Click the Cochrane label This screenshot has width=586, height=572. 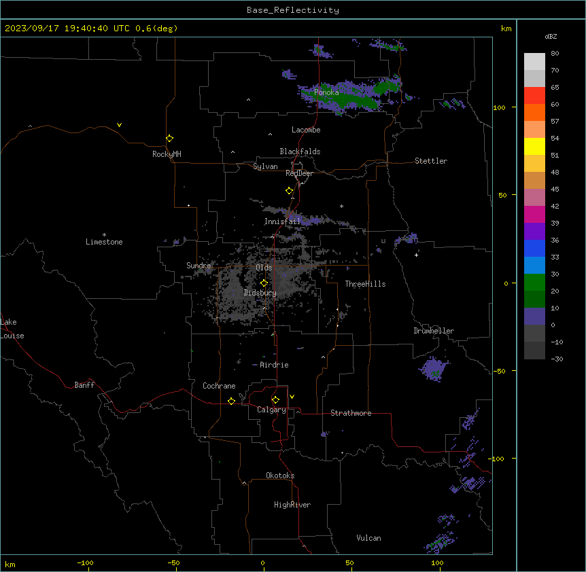[x=219, y=386]
